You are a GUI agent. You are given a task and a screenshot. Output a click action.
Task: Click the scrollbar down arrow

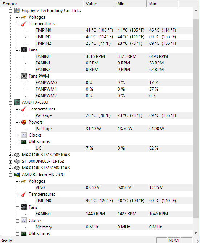pyautogui.click(x=196, y=232)
